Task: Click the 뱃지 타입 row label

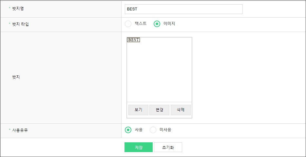Action: click(x=21, y=24)
